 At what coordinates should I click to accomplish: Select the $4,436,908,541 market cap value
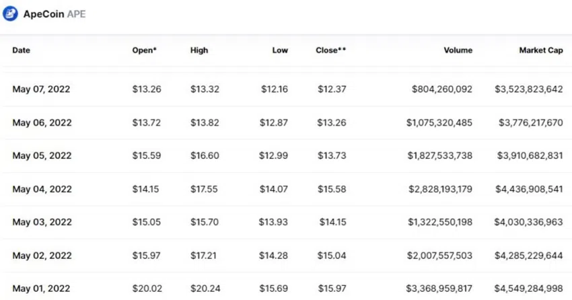tap(529, 189)
